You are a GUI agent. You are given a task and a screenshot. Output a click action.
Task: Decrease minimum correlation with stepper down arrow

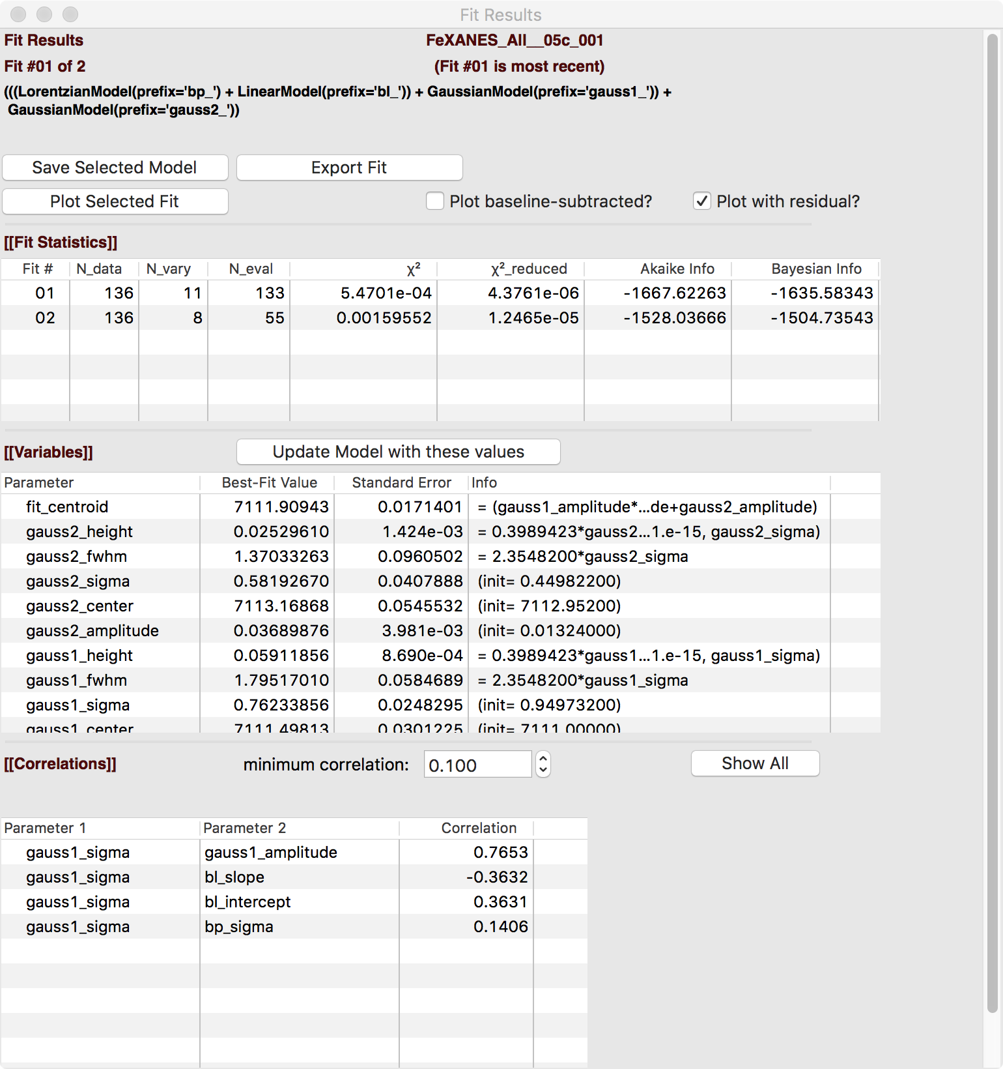click(x=543, y=770)
